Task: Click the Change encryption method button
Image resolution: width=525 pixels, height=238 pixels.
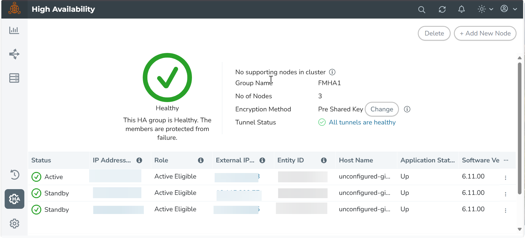Action: click(382, 109)
